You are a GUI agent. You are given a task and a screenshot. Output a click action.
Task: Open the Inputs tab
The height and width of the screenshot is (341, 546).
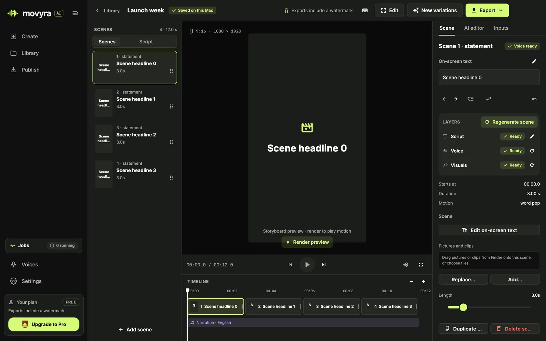coord(501,28)
